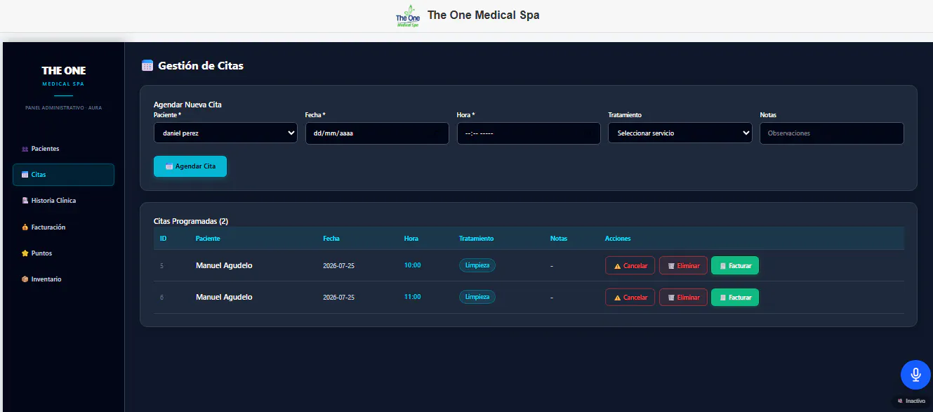This screenshot has width=933, height=412.
Task: Click the Inactivo status indicator
Action: (912, 401)
